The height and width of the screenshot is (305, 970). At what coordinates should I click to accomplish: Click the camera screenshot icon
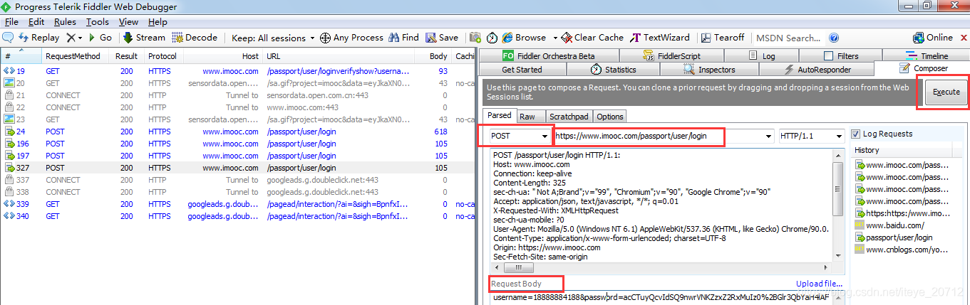(475, 38)
